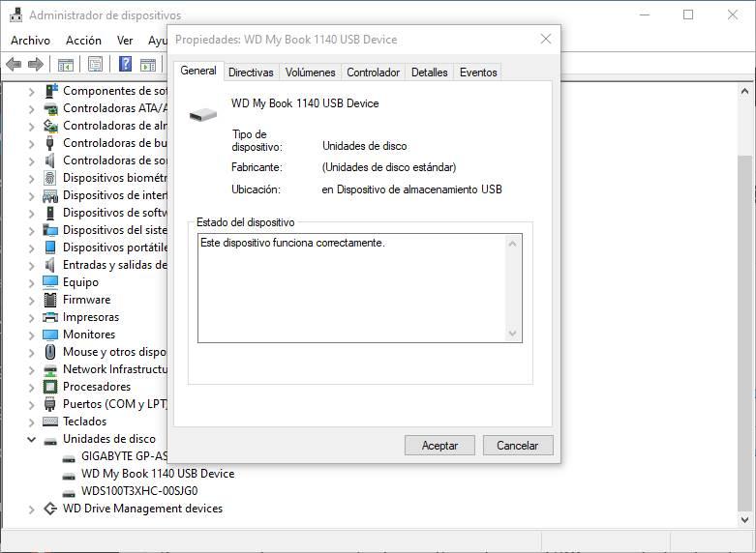Open the Archivo menu
This screenshot has width=756, height=553.
pos(30,41)
